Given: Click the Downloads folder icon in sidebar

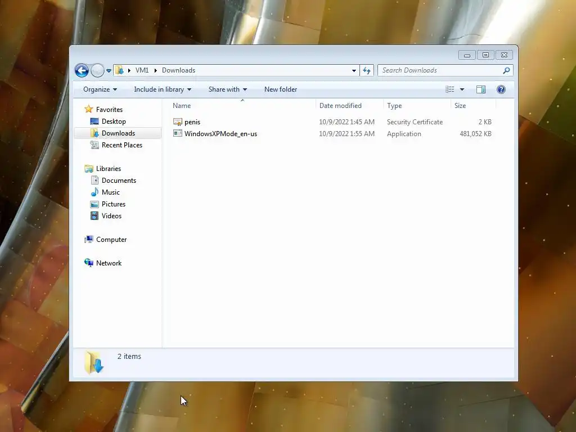Looking at the screenshot, I should tap(94, 133).
